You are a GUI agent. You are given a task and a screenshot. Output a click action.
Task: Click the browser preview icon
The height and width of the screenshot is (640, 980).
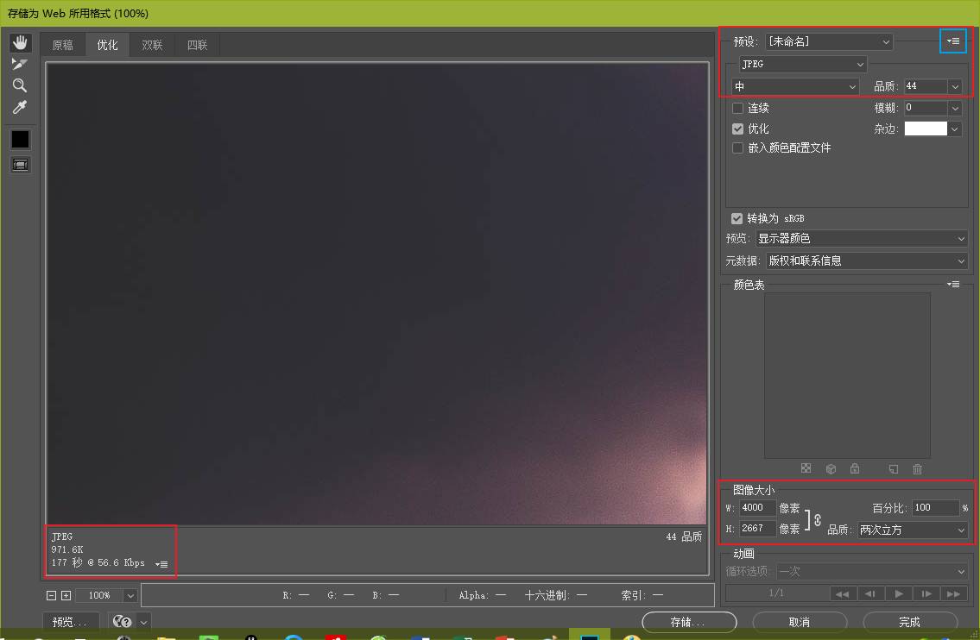[x=122, y=621]
